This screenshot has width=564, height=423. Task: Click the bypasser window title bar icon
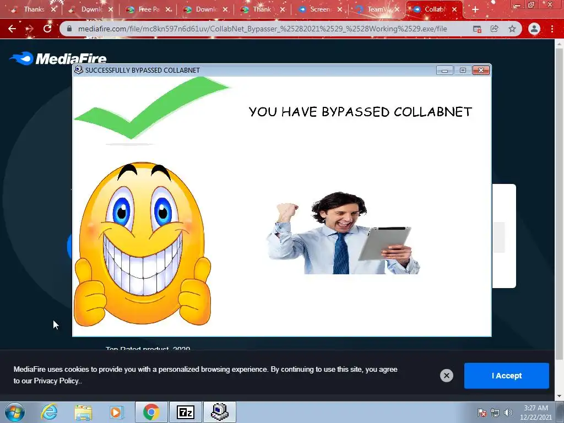click(78, 70)
